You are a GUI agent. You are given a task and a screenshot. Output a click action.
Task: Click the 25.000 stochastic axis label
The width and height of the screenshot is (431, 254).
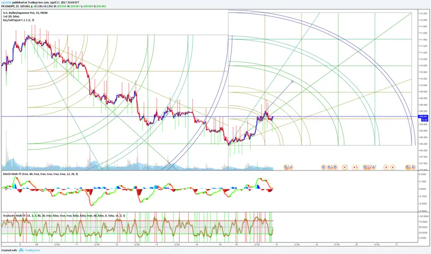pyautogui.click(x=422, y=233)
